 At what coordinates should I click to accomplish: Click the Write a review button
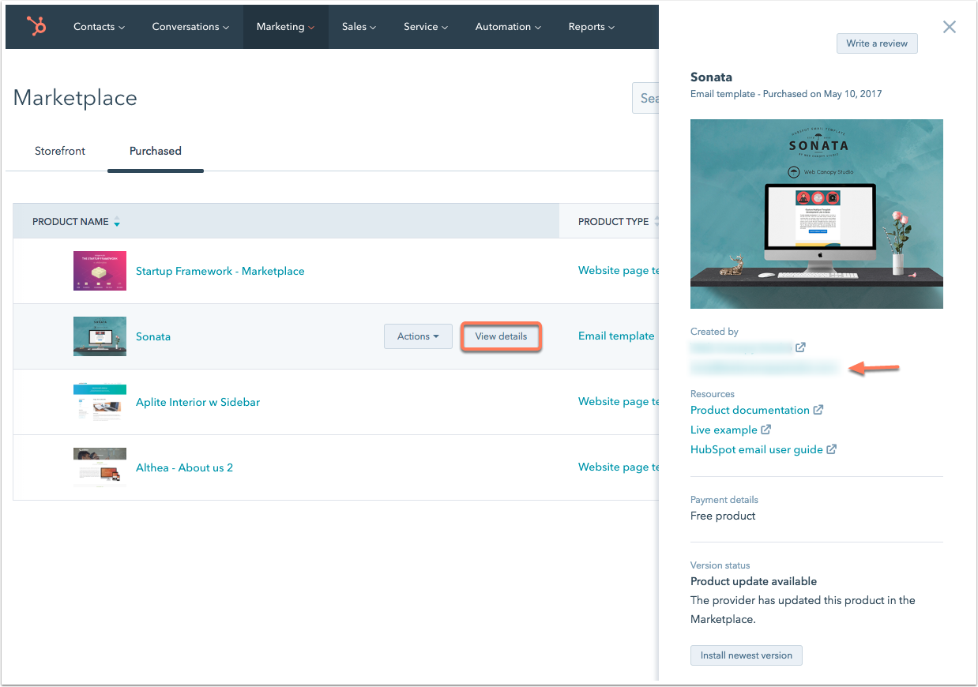pyautogui.click(x=877, y=43)
